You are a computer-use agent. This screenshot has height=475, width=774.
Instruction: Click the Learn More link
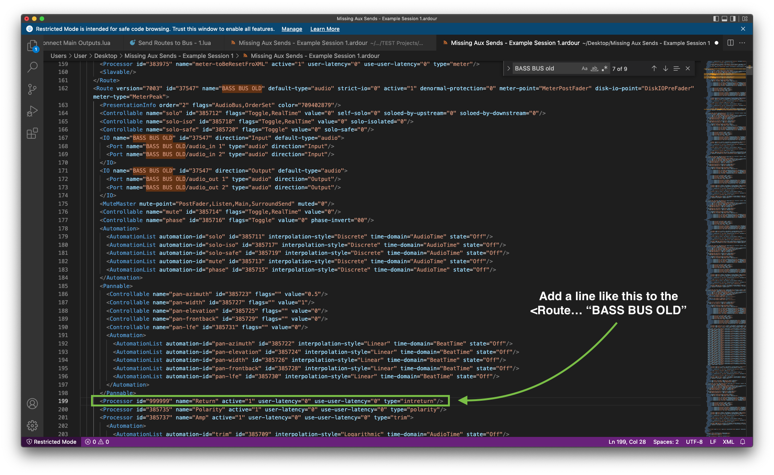point(325,29)
